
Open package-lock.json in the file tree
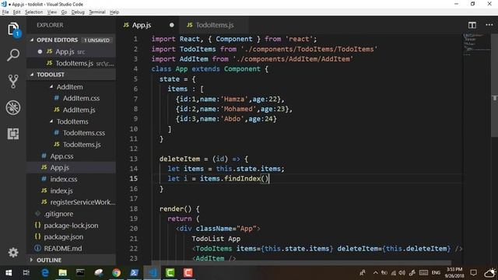tap(71, 226)
